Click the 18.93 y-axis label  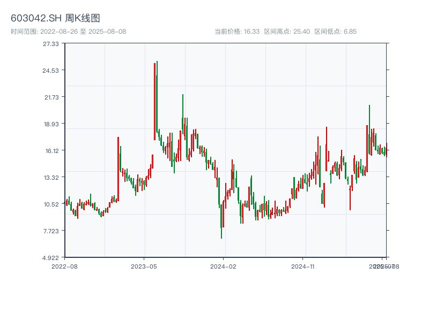(x=51, y=124)
